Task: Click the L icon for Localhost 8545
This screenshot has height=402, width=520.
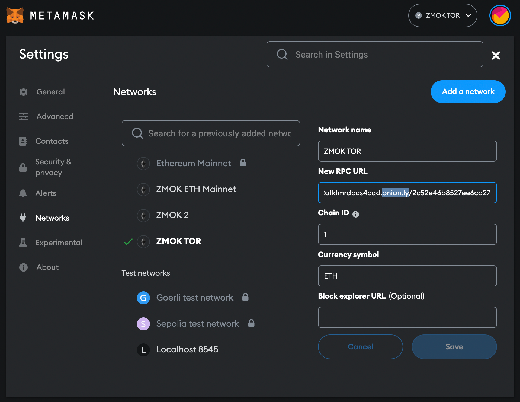Action: point(143,350)
